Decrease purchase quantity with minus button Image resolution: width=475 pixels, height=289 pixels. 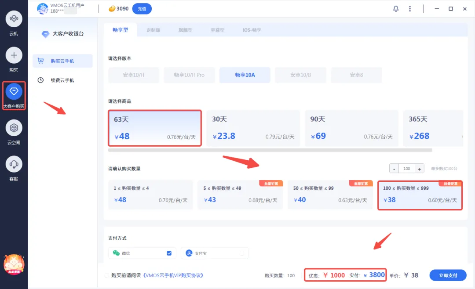click(x=394, y=169)
